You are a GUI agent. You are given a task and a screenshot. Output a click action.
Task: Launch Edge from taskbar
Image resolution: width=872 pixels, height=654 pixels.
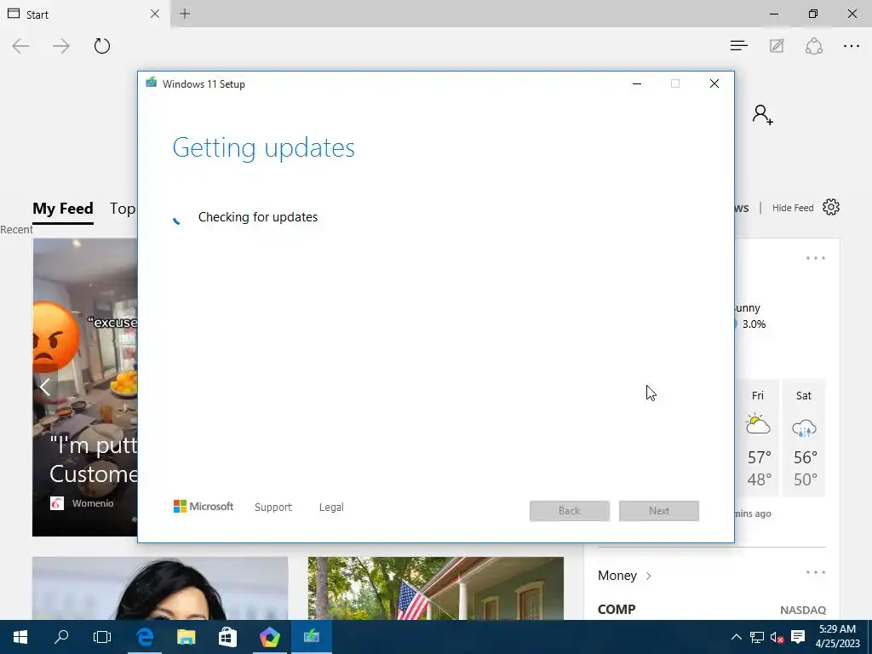tap(145, 637)
